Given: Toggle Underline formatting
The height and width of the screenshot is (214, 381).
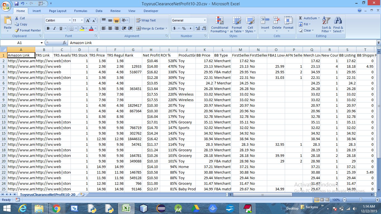Looking at the screenshot, I should [60, 28].
